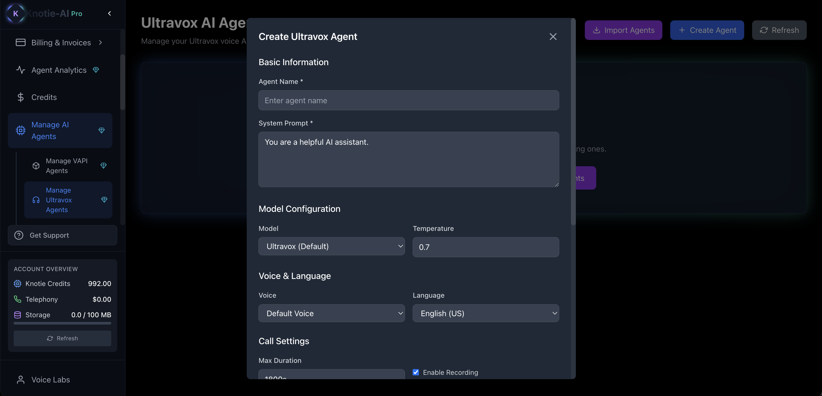Click the Agent Name input field

[x=409, y=100]
